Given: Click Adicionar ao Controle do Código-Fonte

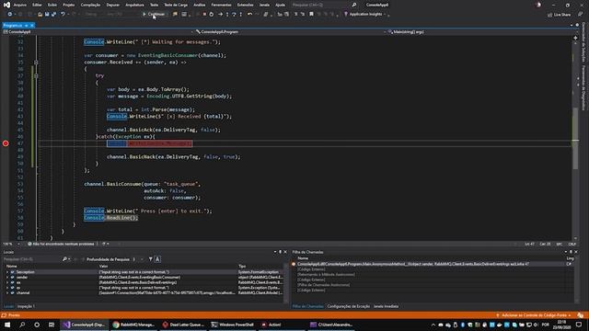Looking at the screenshot, I should [534, 315].
